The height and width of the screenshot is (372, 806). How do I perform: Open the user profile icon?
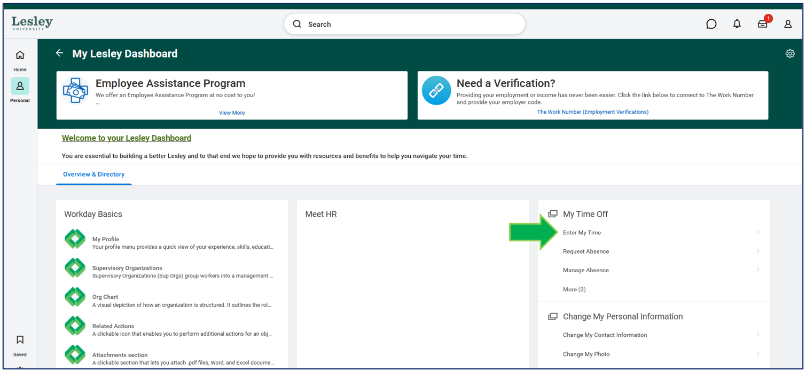(x=788, y=24)
